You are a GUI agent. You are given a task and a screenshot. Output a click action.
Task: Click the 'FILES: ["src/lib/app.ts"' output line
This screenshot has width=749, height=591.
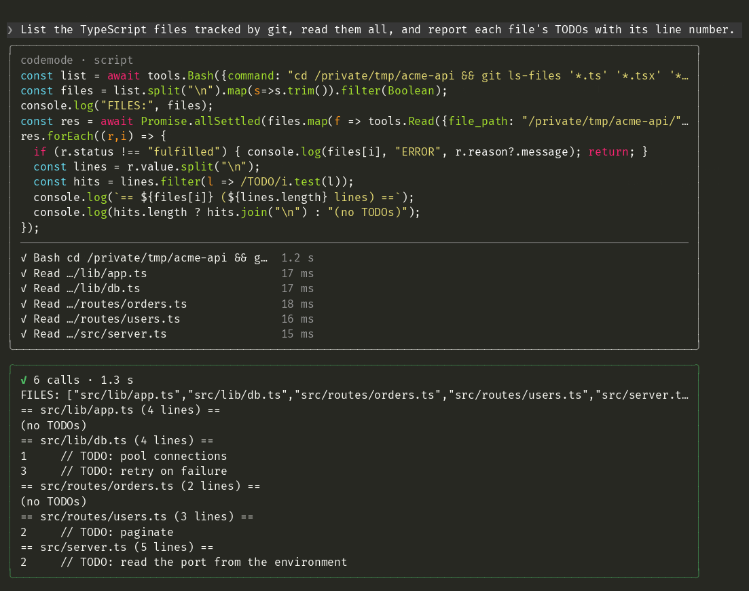click(354, 395)
